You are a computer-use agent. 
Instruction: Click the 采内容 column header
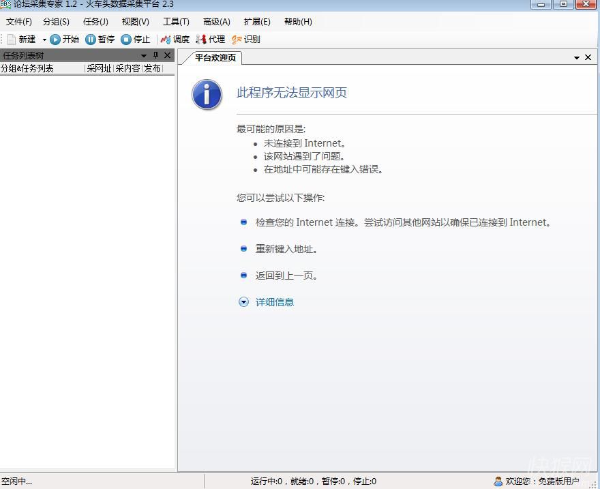127,68
